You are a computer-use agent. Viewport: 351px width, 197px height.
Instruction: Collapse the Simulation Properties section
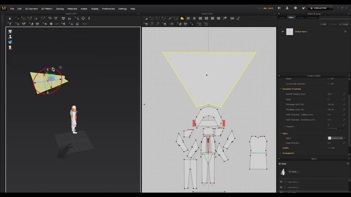(x=280, y=89)
